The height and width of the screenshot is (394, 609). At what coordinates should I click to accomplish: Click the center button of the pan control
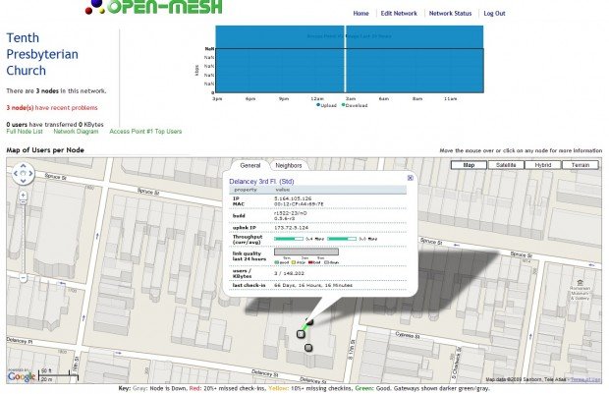(23, 173)
